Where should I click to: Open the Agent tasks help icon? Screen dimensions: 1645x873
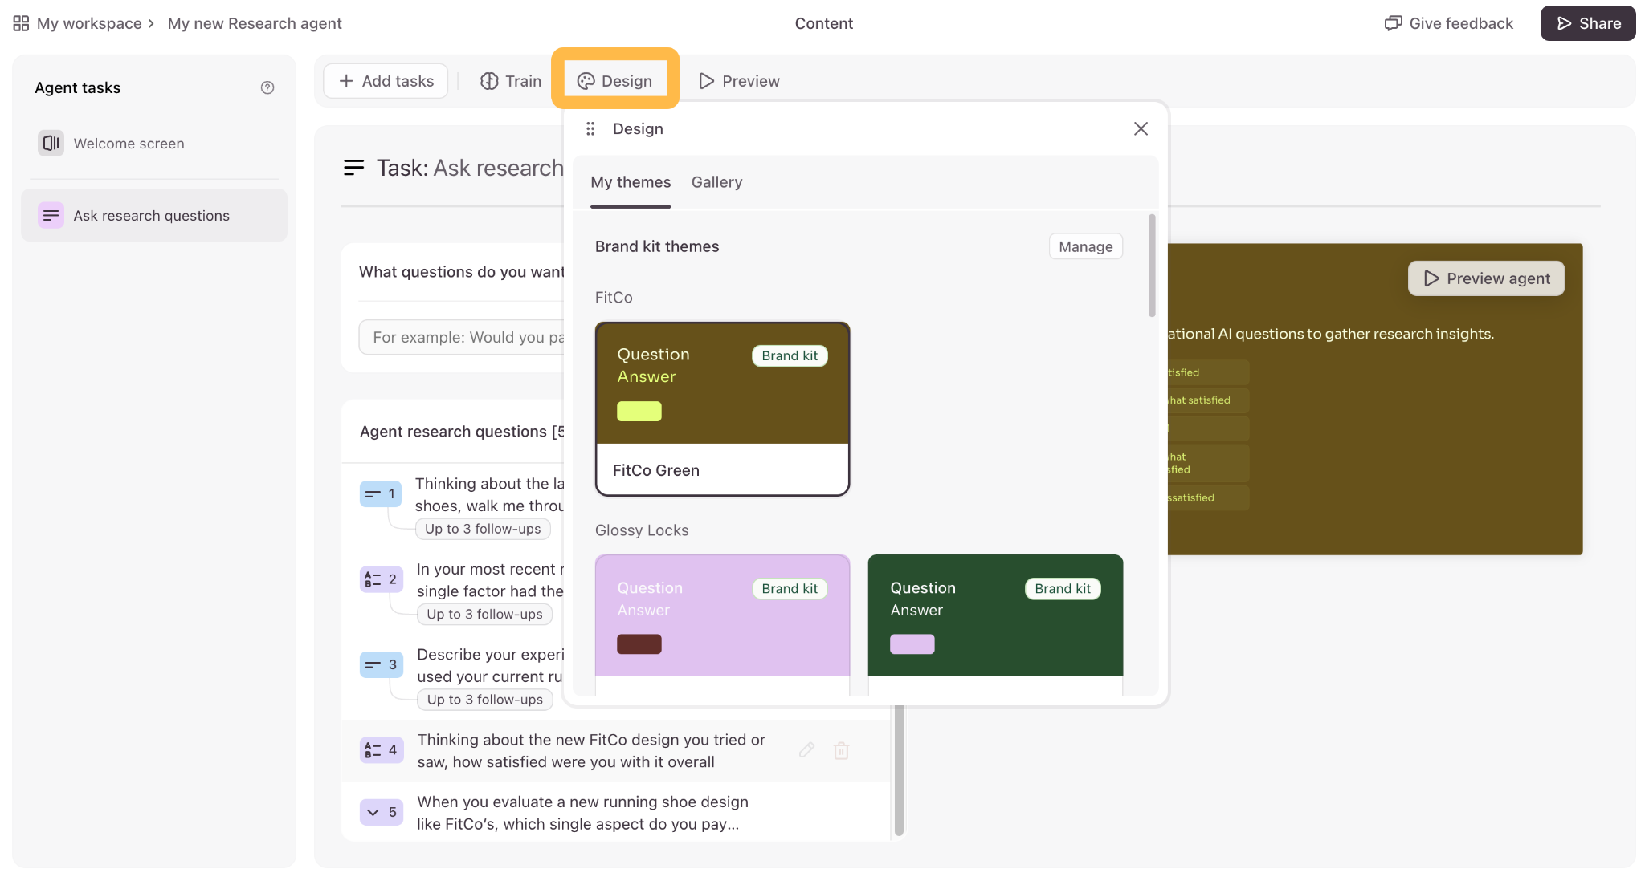(x=267, y=87)
